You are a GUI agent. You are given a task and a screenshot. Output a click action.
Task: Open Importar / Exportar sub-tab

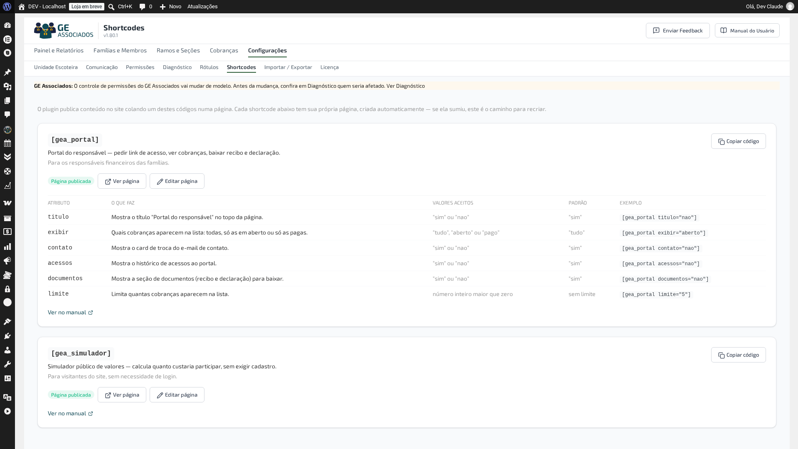coord(288,67)
